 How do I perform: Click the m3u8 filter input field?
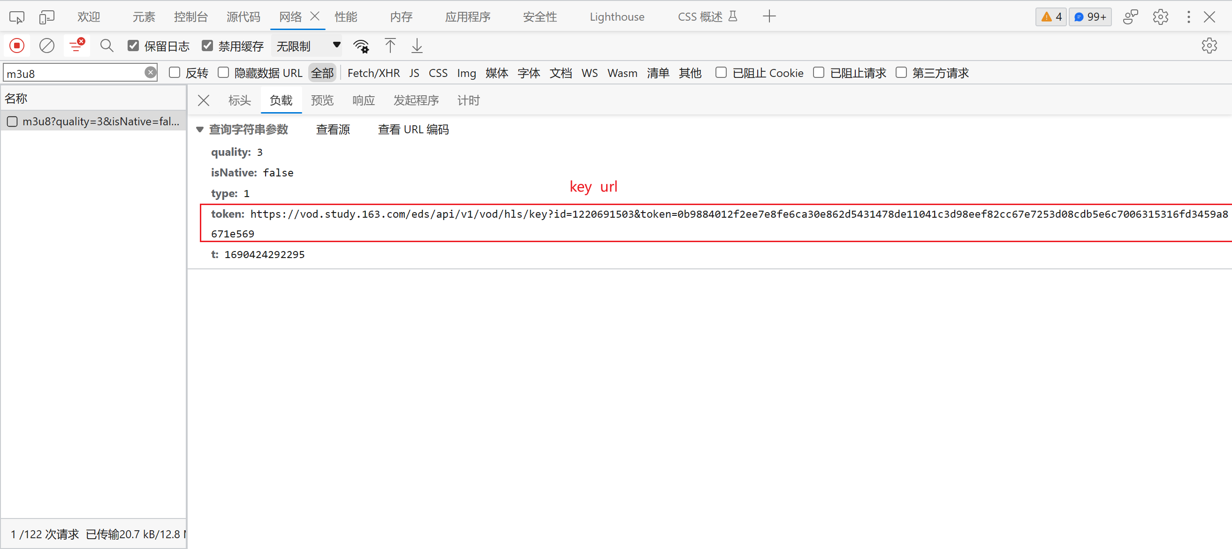point(76,73)
